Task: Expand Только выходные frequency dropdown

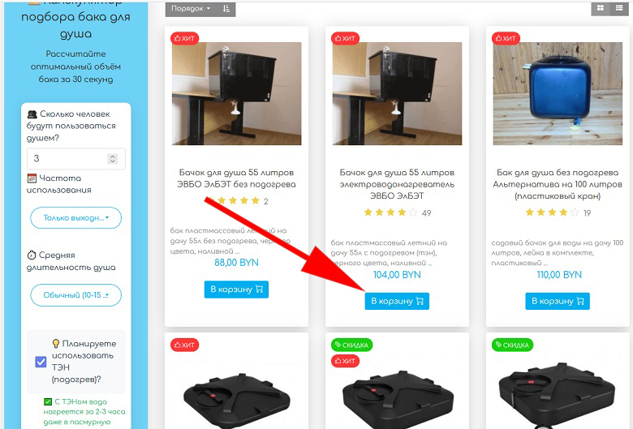Action: point(76,218)
